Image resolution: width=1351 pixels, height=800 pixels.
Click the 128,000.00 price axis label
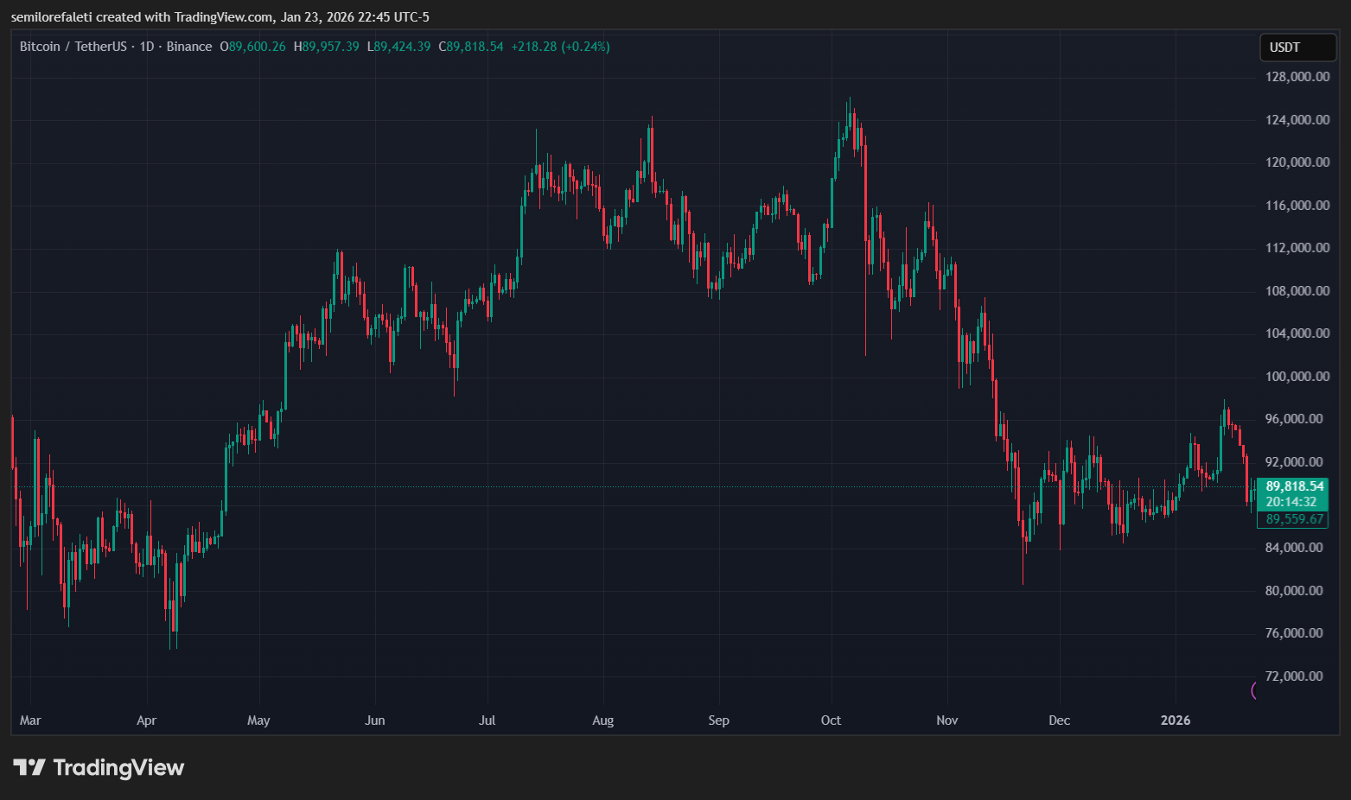1297,76
